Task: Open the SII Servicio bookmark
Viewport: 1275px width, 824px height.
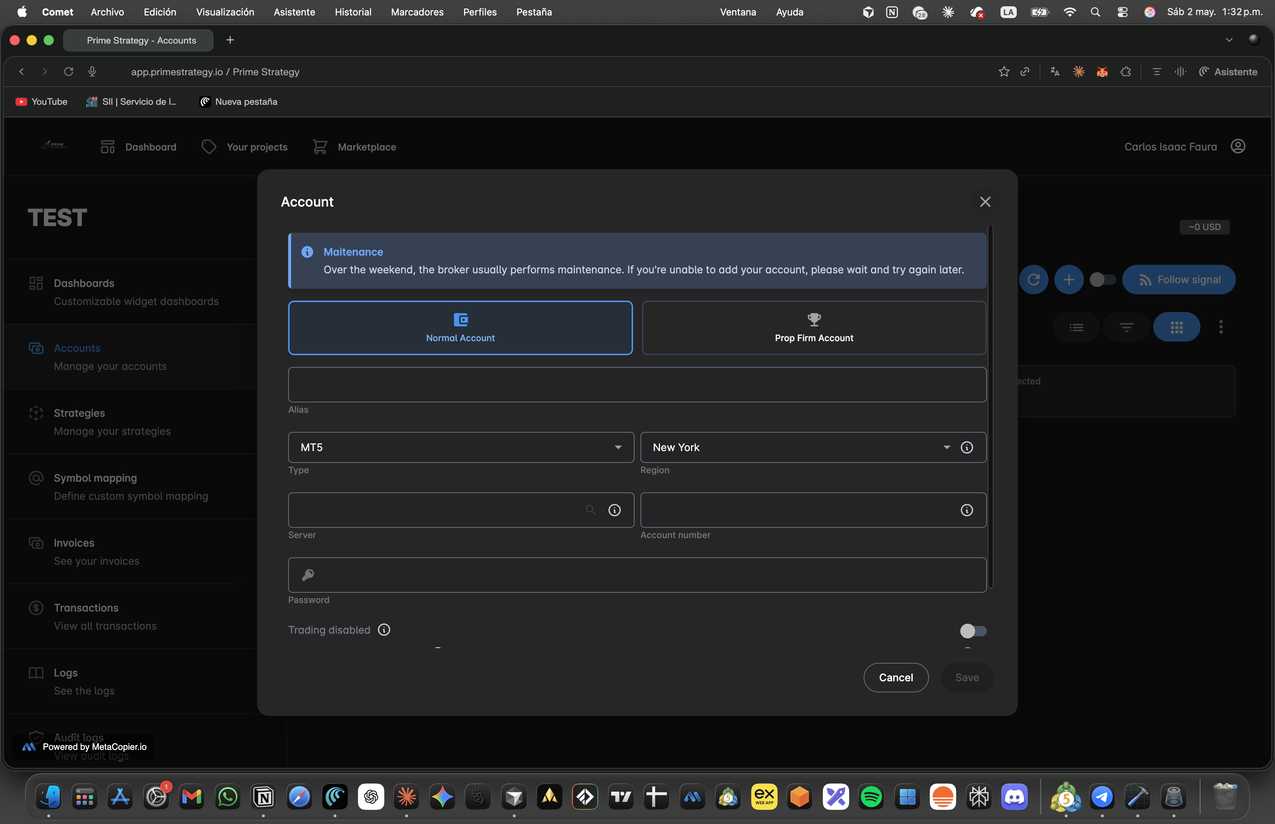Action: click(x=131, y=102)
